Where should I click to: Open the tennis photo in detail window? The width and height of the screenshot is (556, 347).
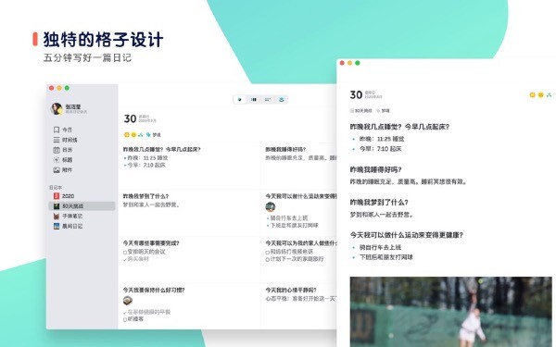coord(450,312)
